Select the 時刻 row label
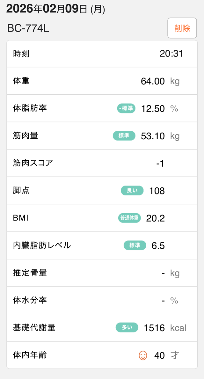The height and width of the screenshot is (379, 204). 21,54
